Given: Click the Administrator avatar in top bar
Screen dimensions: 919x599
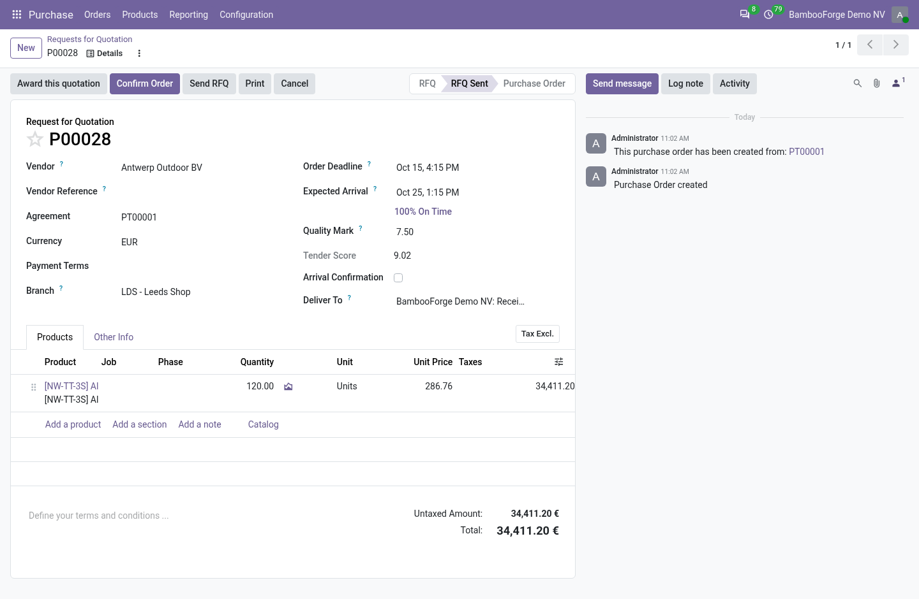Looking at the screenshot, I should point(900,15).
